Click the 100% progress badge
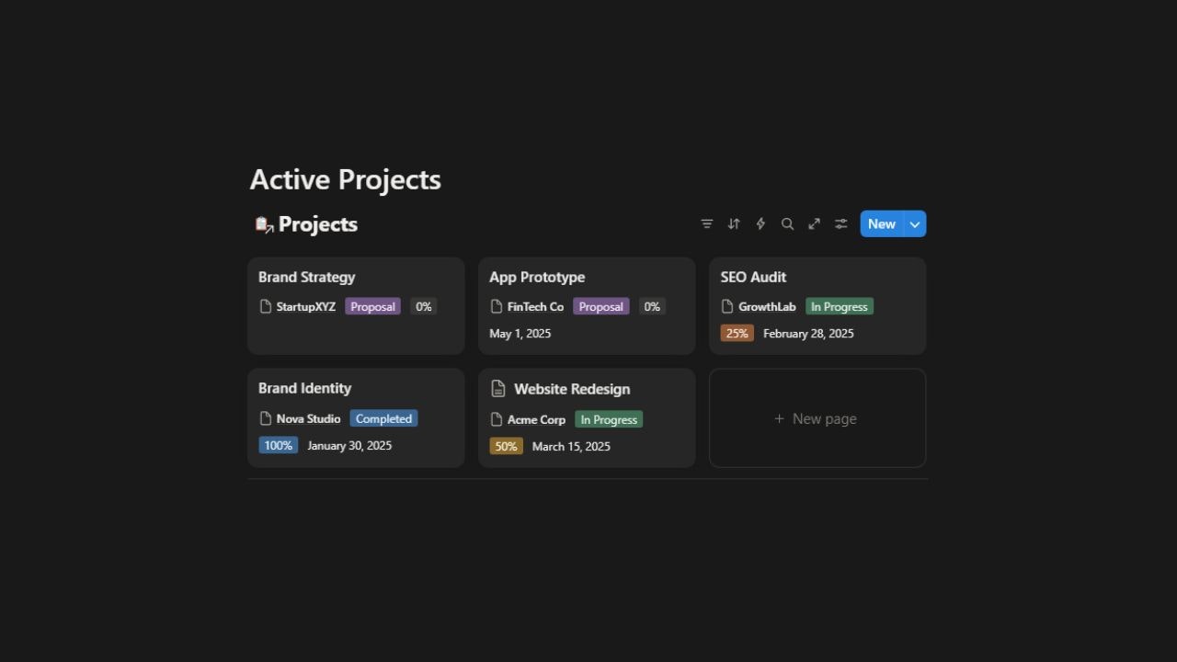This screenshot has height=662, width=1177. click(279, 445)
